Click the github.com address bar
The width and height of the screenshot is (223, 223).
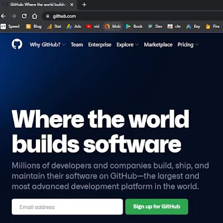pos(132,16)
